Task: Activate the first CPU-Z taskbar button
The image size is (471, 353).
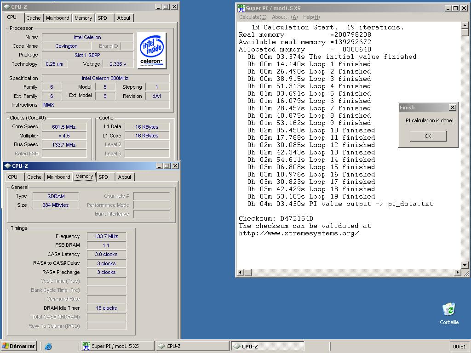Action: click(192, 346)
